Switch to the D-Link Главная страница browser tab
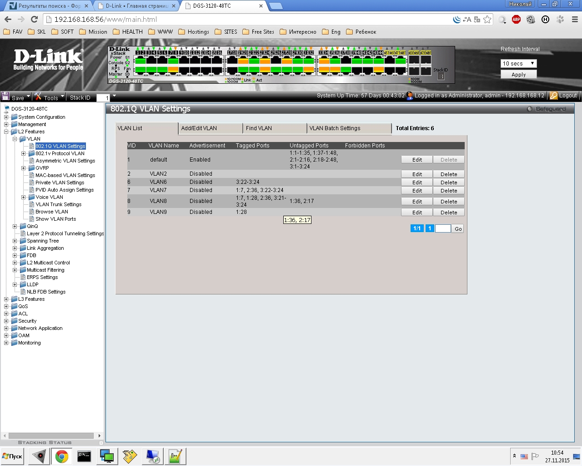Viewport: 582px width, 466px height. click(136, 6)
